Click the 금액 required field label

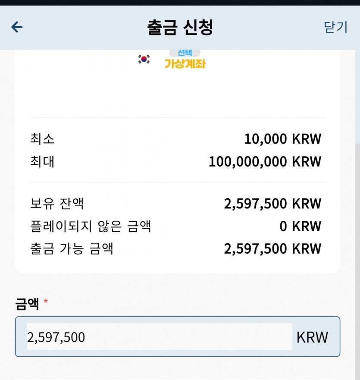coord(27,304)
